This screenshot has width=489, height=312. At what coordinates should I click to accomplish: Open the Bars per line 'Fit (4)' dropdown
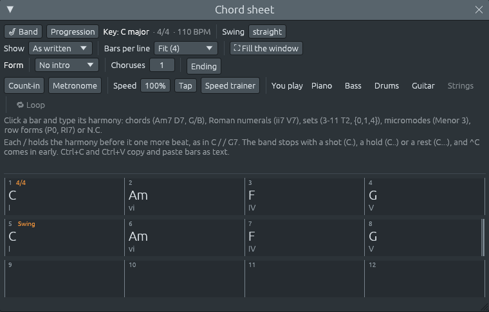click(185, 49)
